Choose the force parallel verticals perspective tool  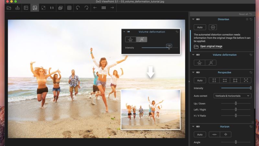pos(214,80)
